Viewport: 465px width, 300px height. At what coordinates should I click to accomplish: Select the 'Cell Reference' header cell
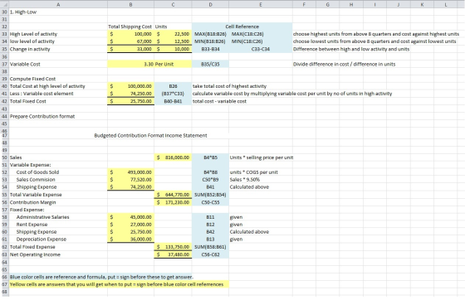242,27
